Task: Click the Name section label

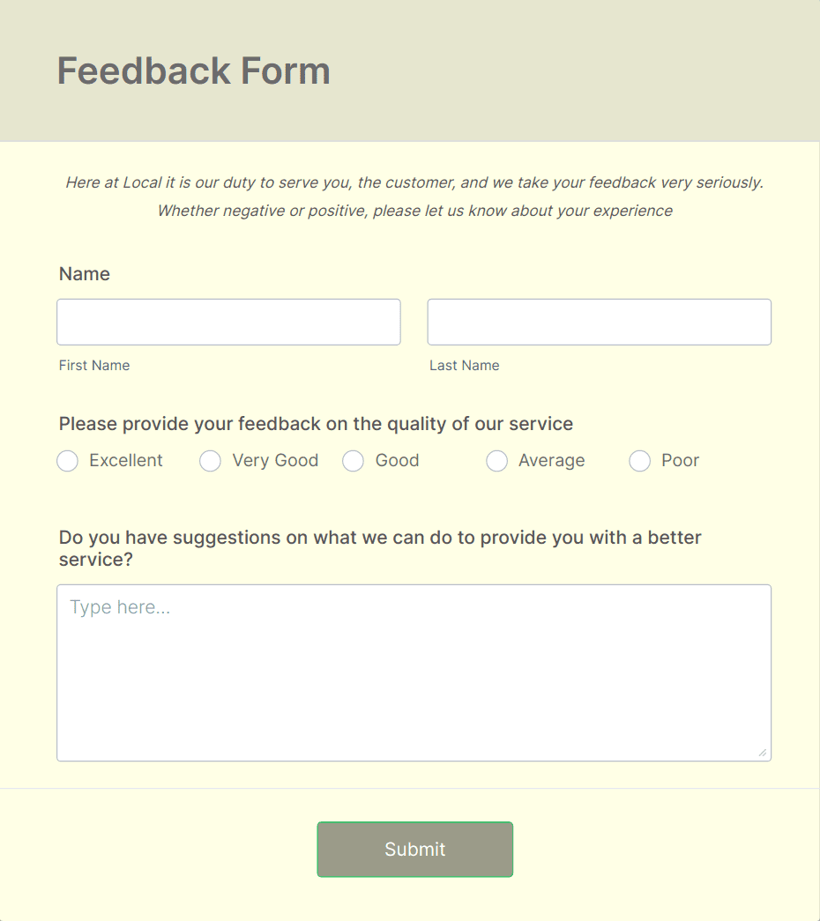Action: (84, 274)
